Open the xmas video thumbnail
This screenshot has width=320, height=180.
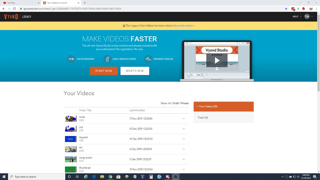point(71,118)
